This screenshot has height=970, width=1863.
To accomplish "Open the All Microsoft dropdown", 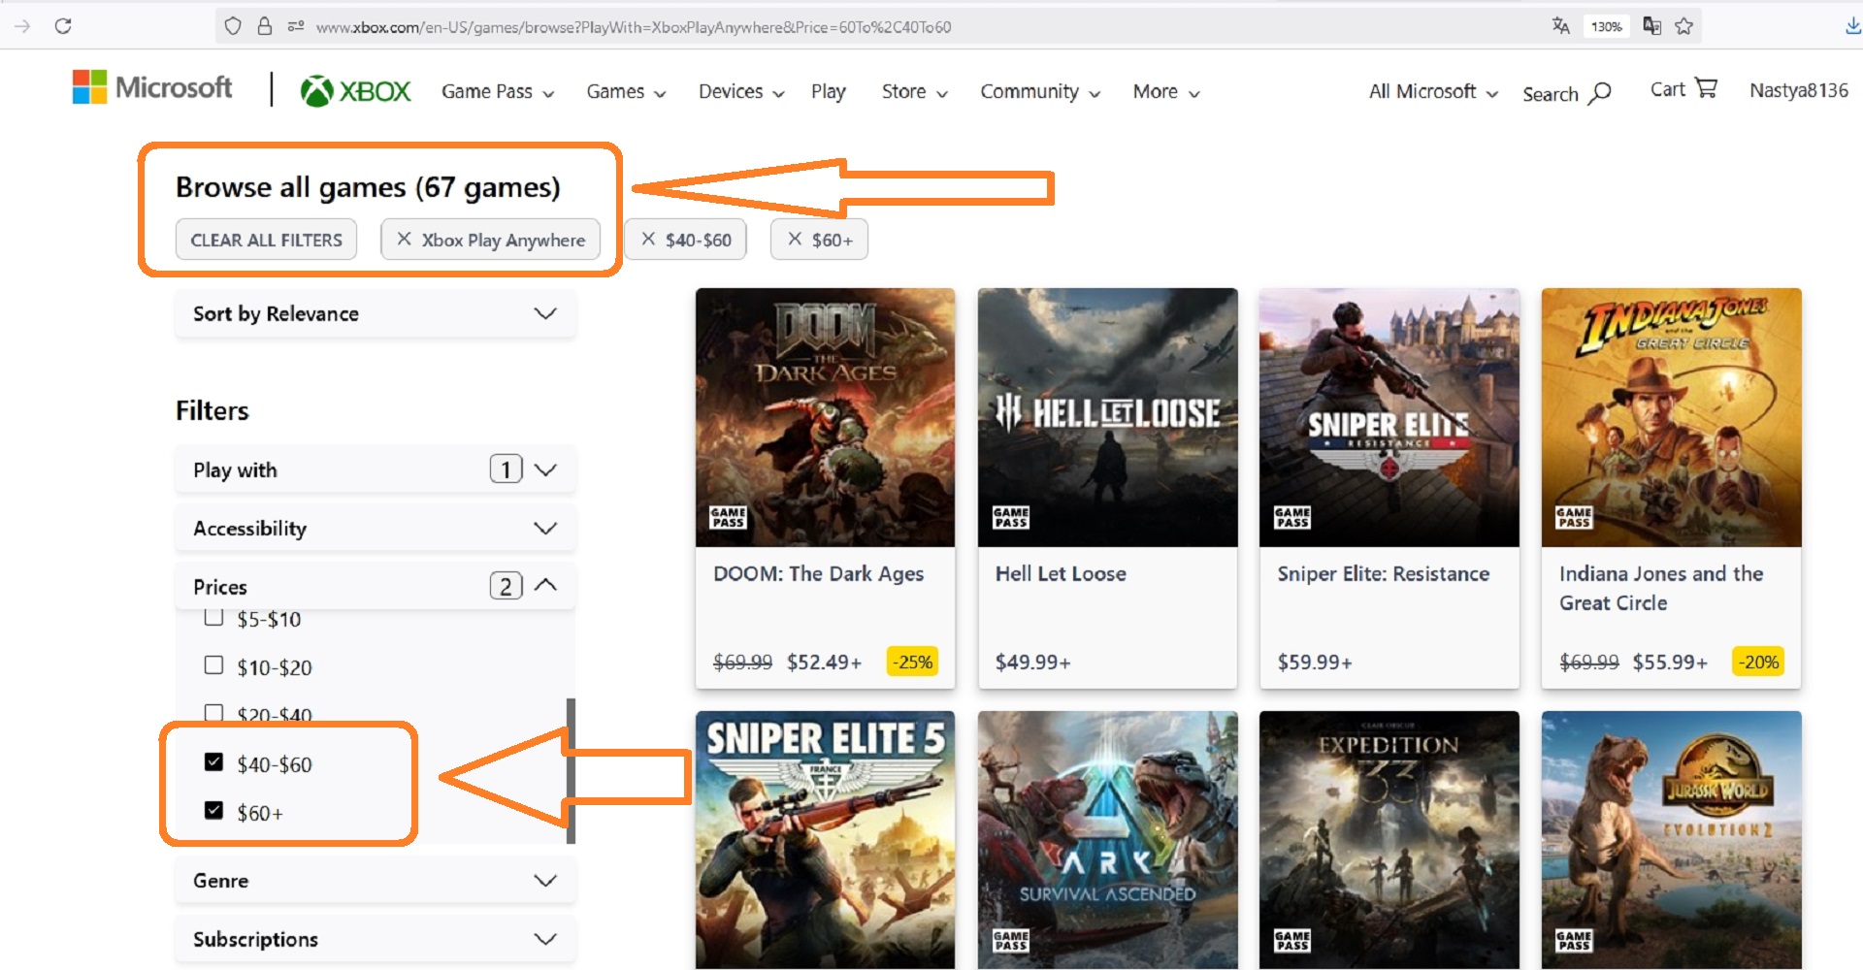I will coord(1433,91).
